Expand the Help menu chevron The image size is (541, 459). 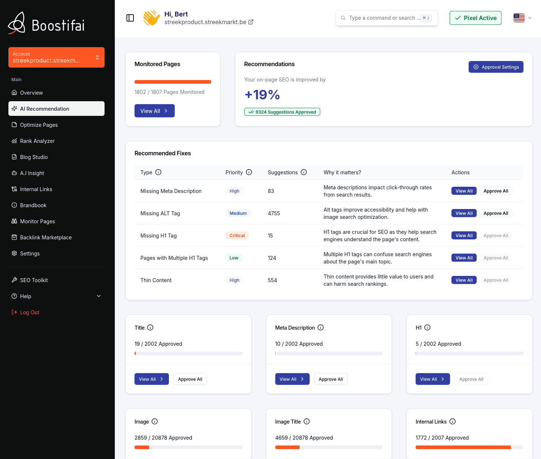[x=99, y=296]
